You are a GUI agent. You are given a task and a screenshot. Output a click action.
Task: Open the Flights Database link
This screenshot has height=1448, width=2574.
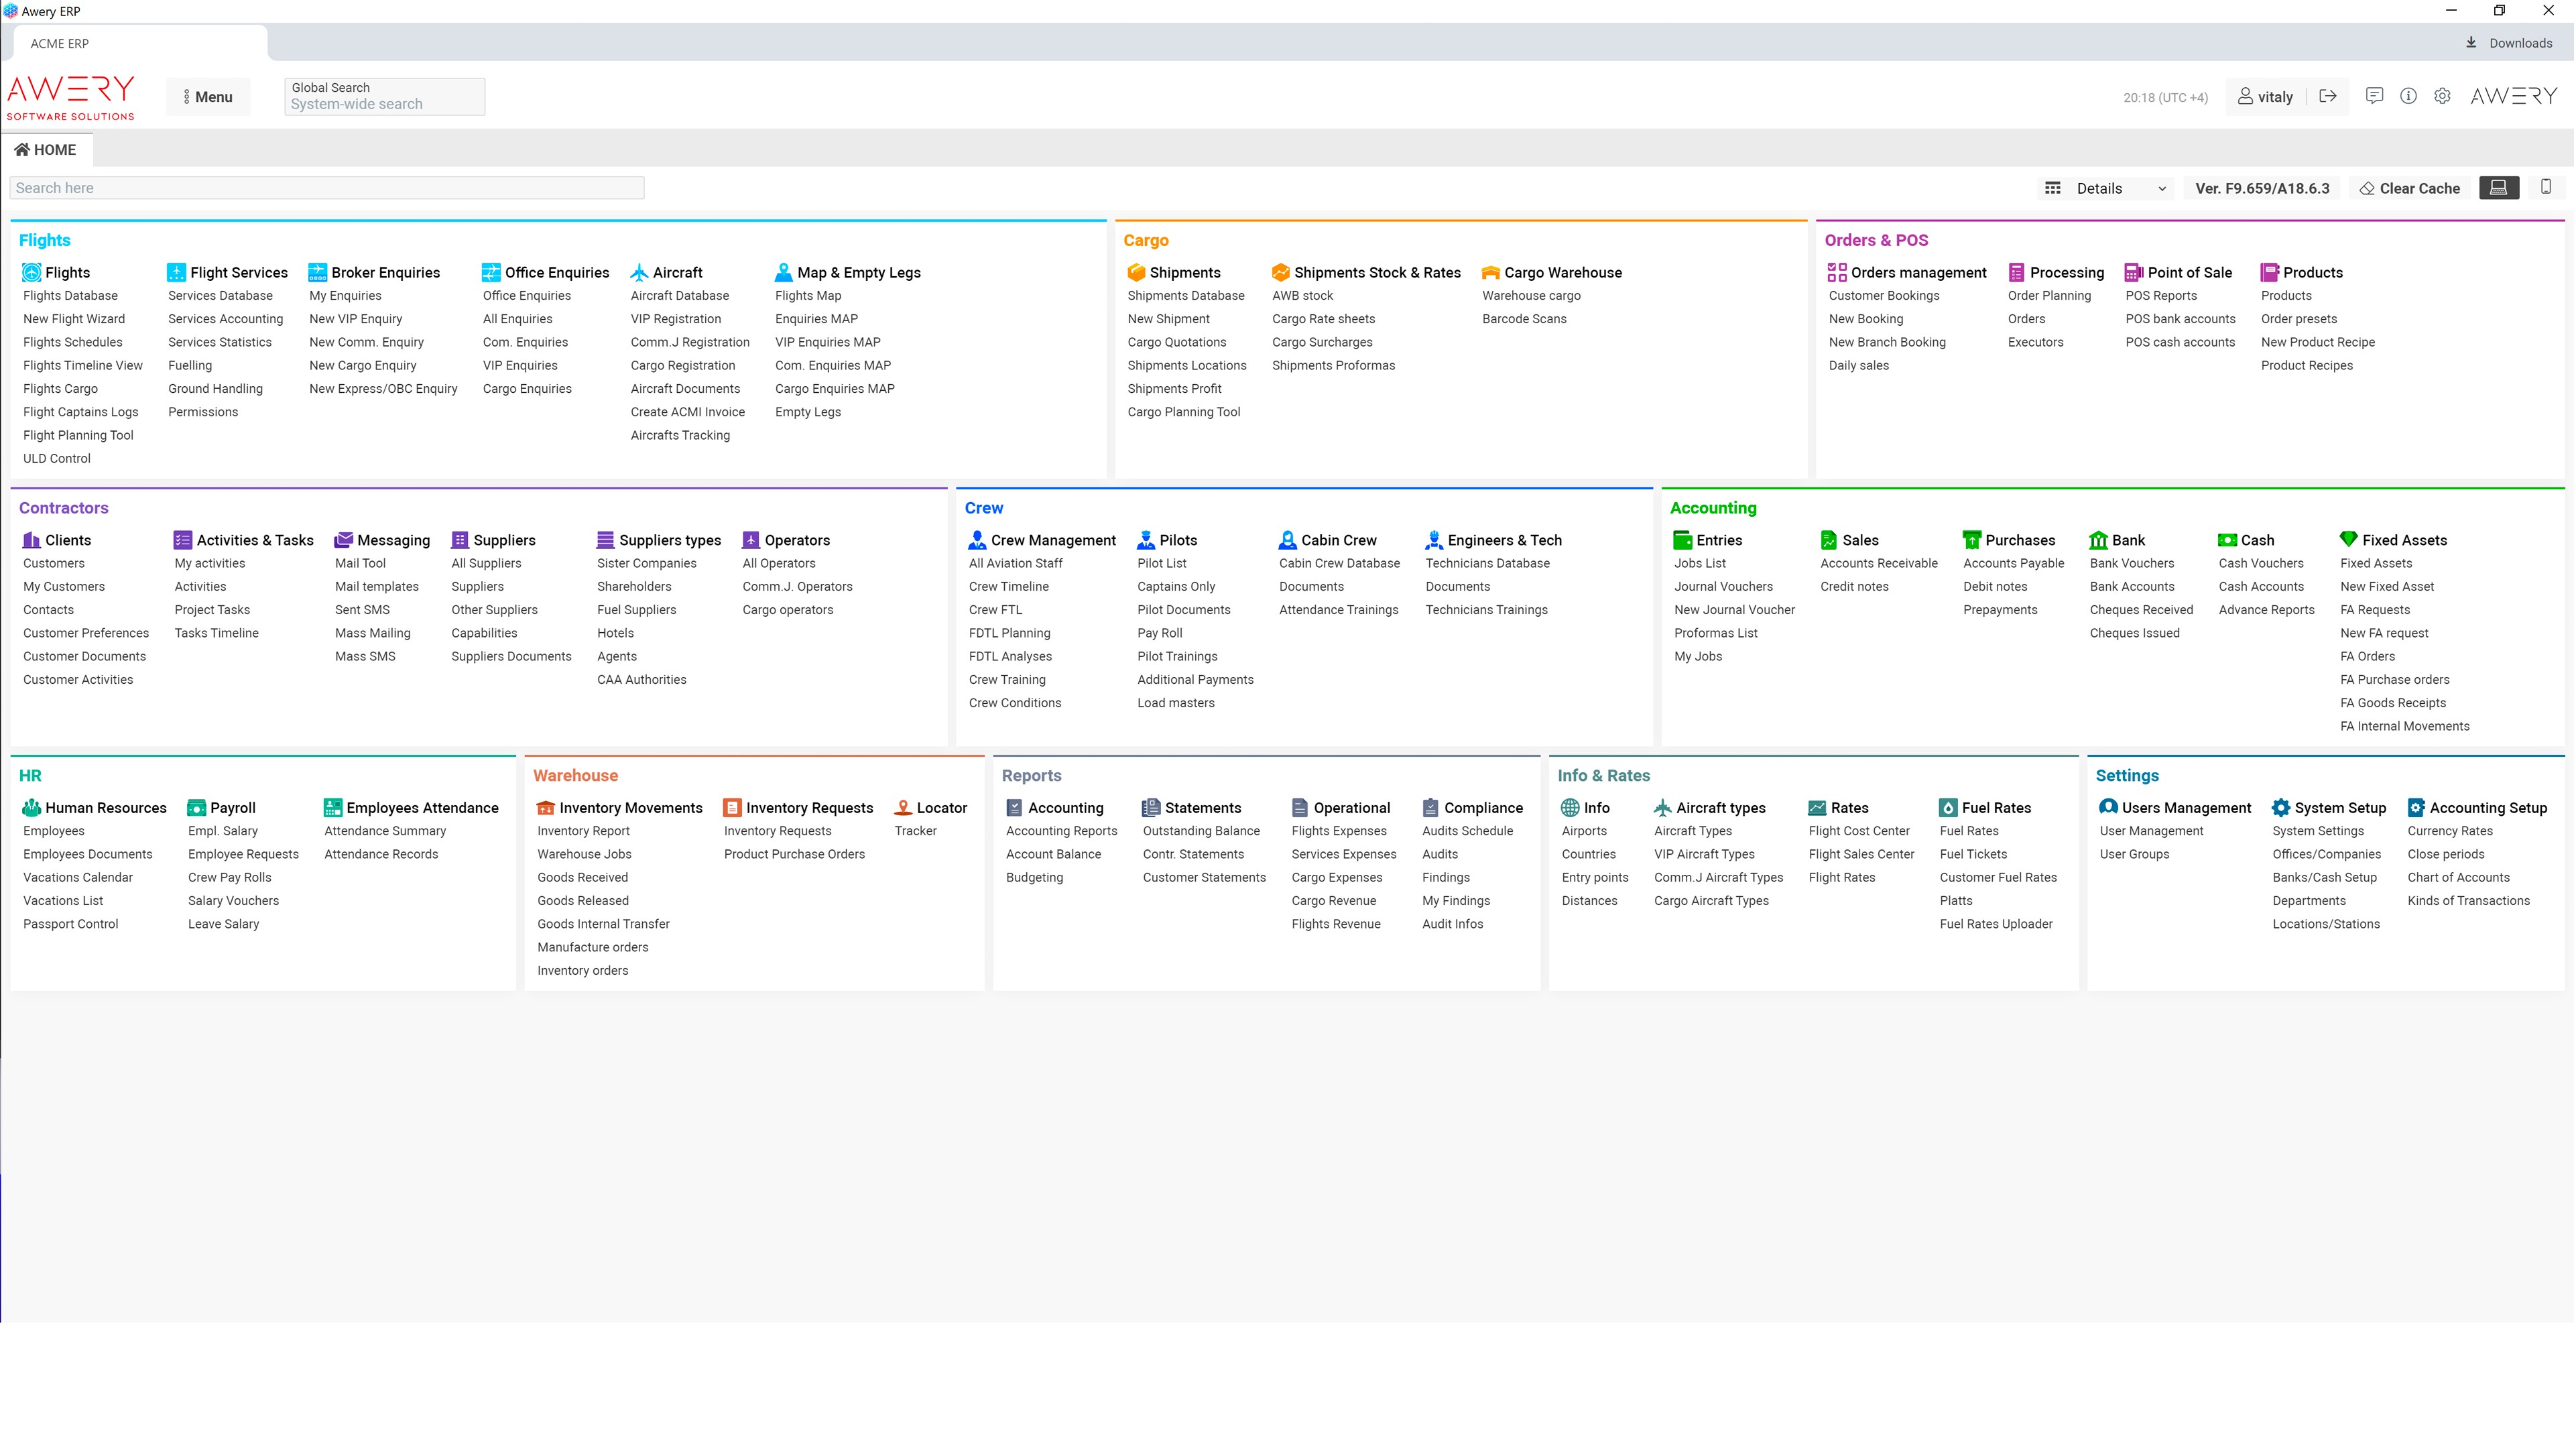point(70,296)
